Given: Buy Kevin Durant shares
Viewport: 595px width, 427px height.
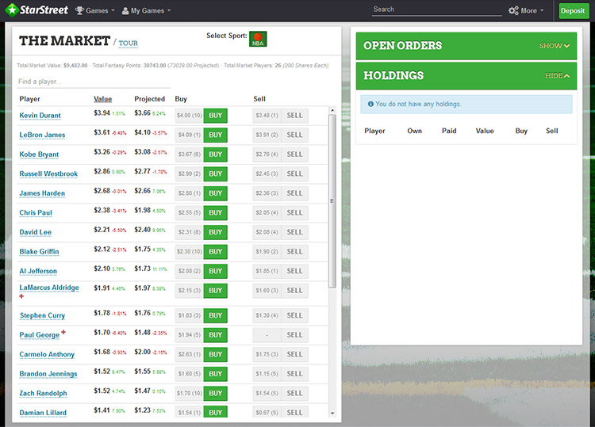Looking at the screenshot, I should click(x=216, y=116).
